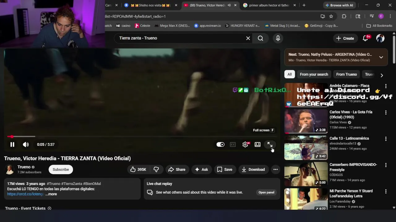The height and width of the screenshot is (222, 396).
Task: Select From Trueno chip
Action: [x=346, y=74]
